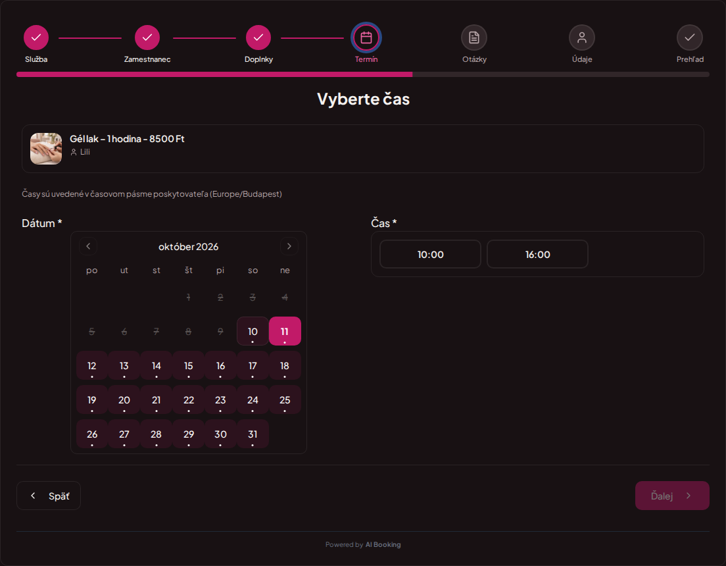The image size is (726, 566).
Task: Click the timezone note mentioning Europe/Budapest
Action: pyautogui.click(x=152, y=193)
